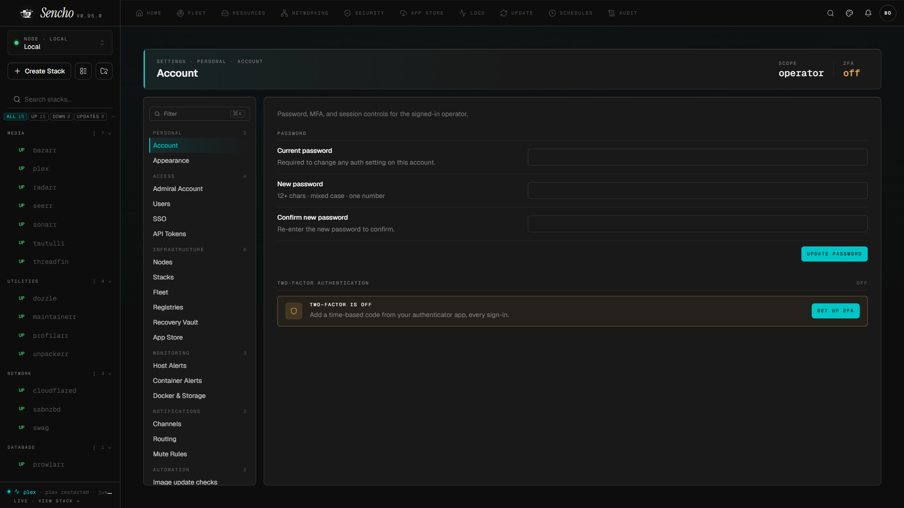Open Logs in top navigation
Screen dimensions: 904x508
(x=472, y=13)
